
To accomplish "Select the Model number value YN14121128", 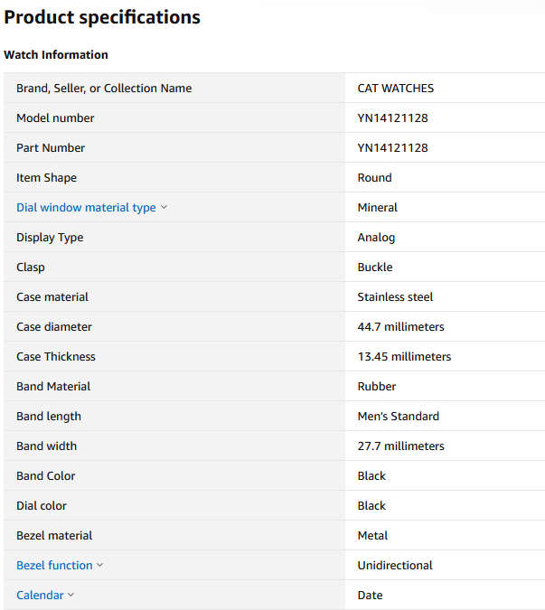I will pos(392,117).
